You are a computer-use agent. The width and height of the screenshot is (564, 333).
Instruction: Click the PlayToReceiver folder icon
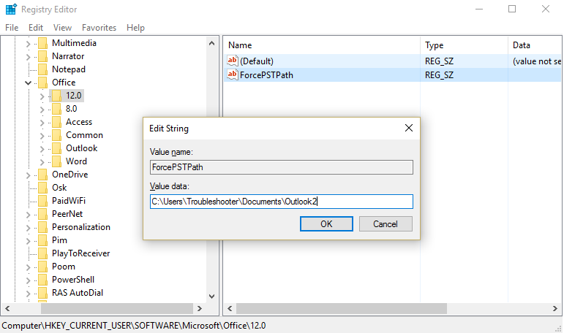click(43, 253)
